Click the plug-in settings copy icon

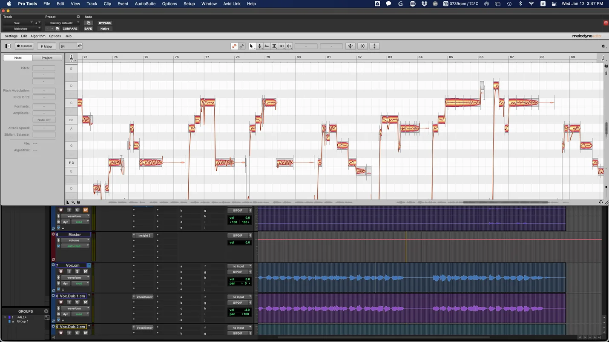click(x=57, y=28)
